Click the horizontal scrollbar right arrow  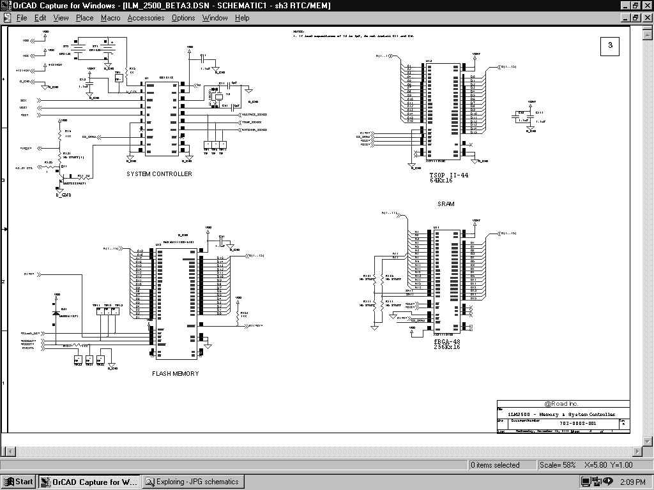click(x=637, y=452)
